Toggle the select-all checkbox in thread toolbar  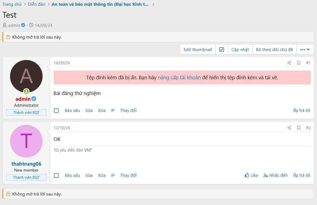(x=222, y=50)
